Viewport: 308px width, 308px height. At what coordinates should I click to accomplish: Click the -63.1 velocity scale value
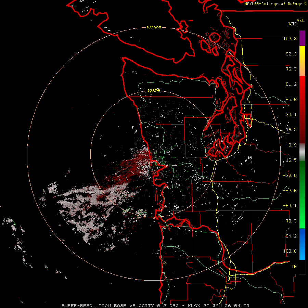pyautogui.click(x=290, y=206)
